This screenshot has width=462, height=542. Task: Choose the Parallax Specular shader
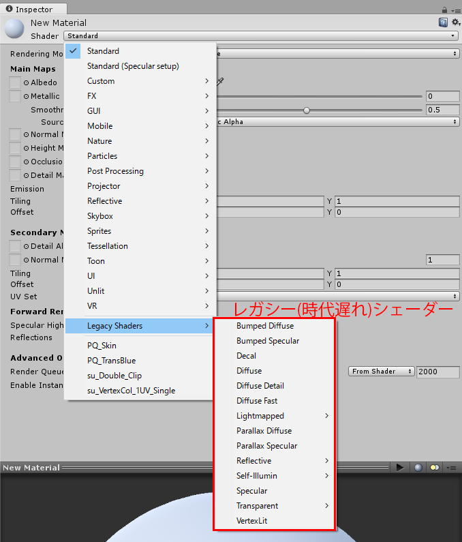(275, 446)
